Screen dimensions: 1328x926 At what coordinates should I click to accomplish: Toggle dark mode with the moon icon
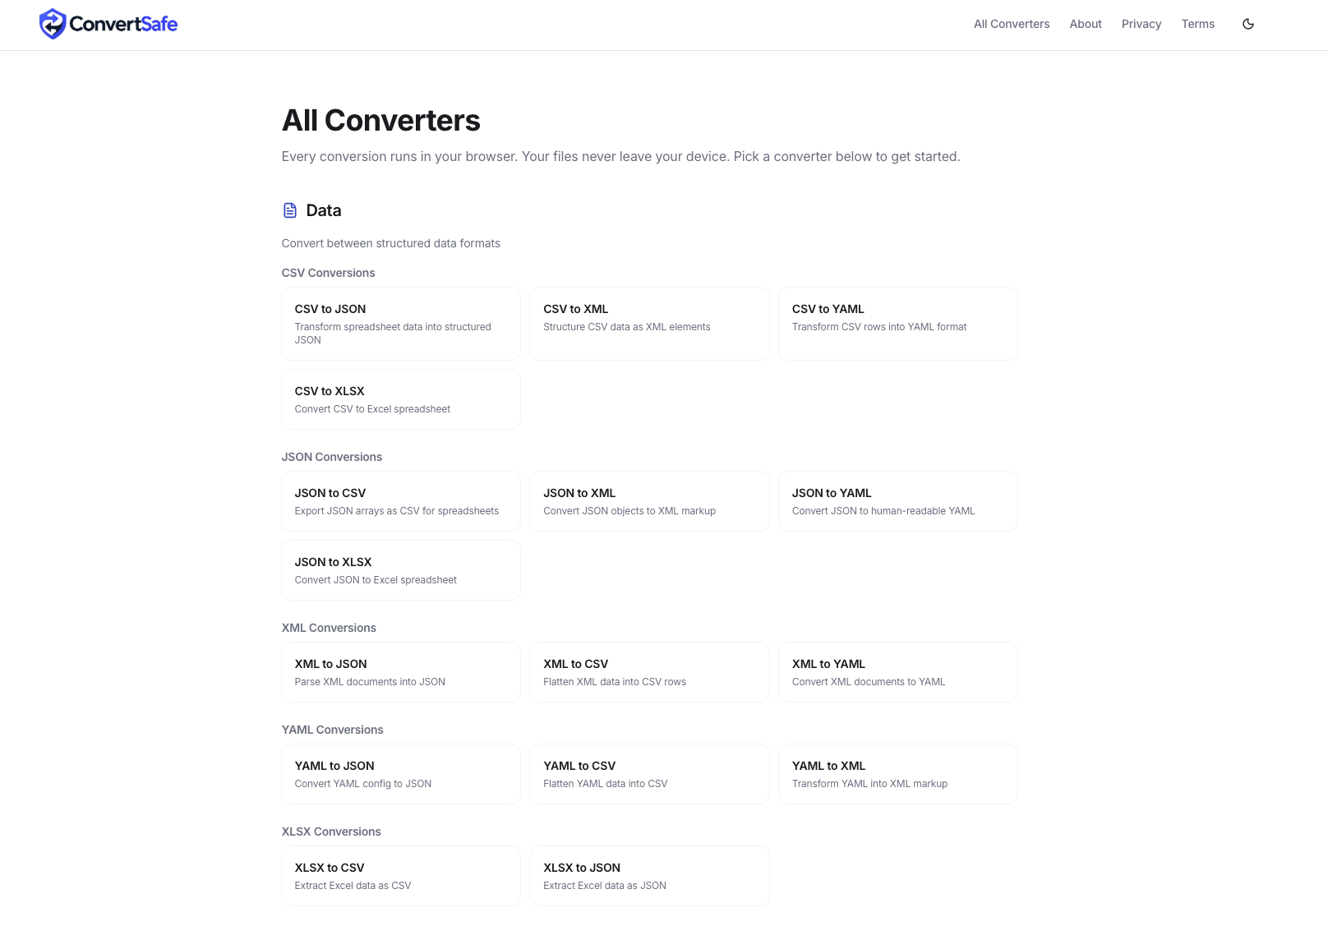point(1247,24)
